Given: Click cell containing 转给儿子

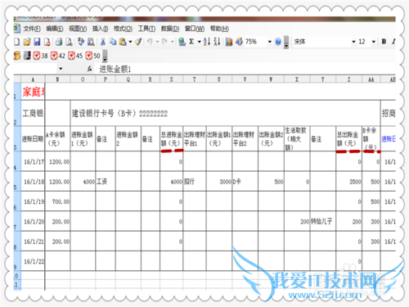Looking at the screenshot, I should (323, 221).
